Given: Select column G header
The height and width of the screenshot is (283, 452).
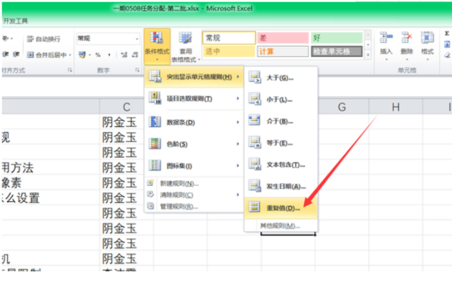Looking at the screenshot, I should [342, 107].
